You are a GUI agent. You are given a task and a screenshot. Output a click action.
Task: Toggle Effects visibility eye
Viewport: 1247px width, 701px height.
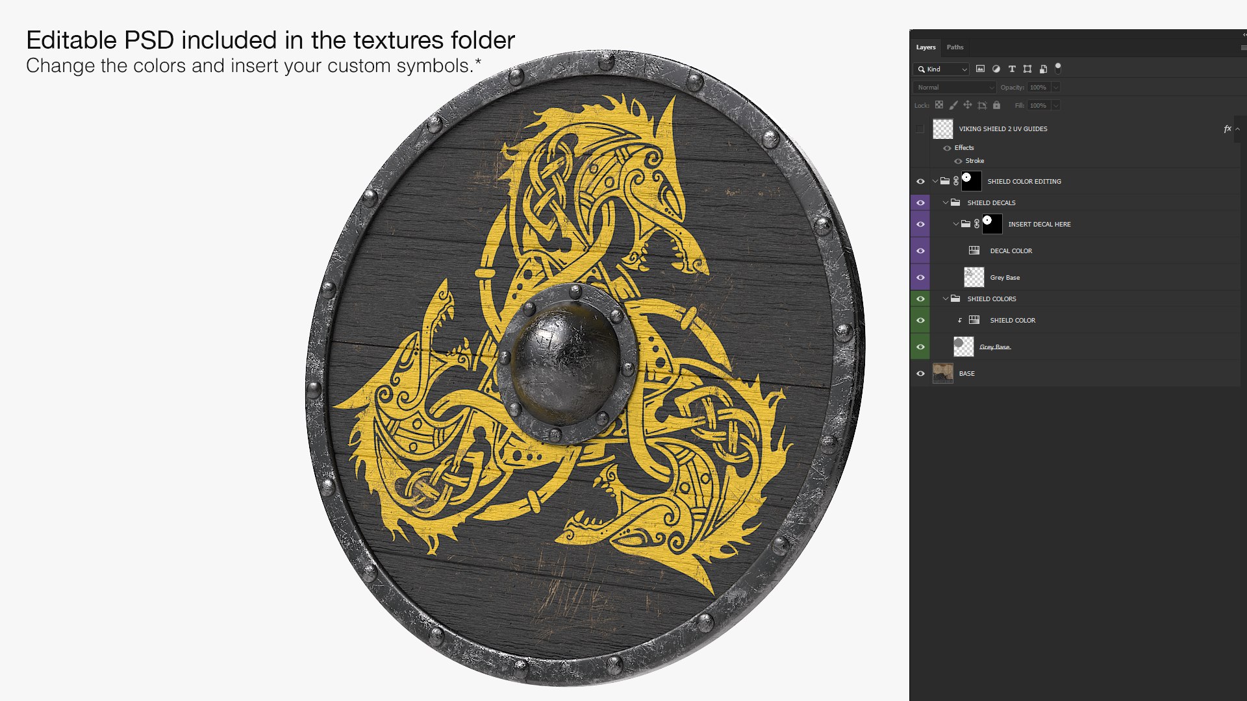[947, 148]
